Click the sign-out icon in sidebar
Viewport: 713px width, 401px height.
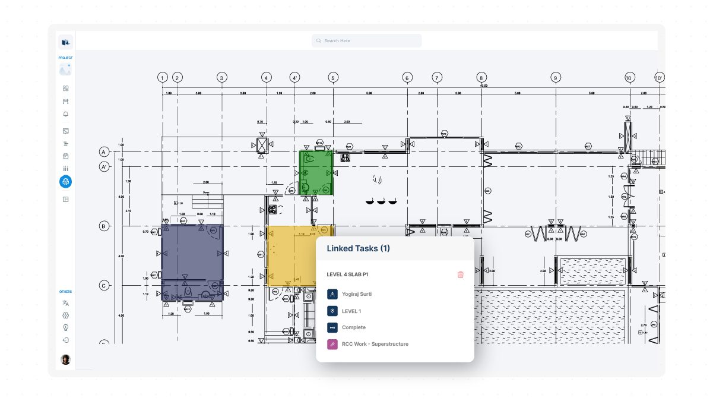[x=65, y=340]
